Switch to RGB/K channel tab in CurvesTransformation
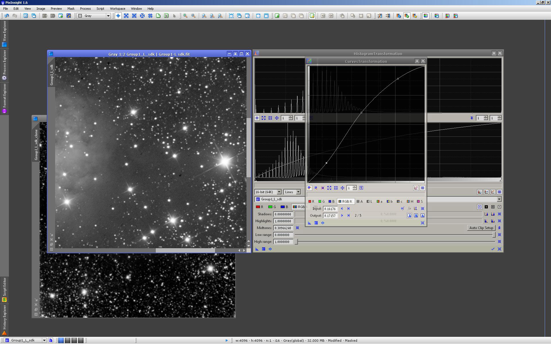Image resolution: width=551 pixels, height=344 pixels. tap(345, 202)
